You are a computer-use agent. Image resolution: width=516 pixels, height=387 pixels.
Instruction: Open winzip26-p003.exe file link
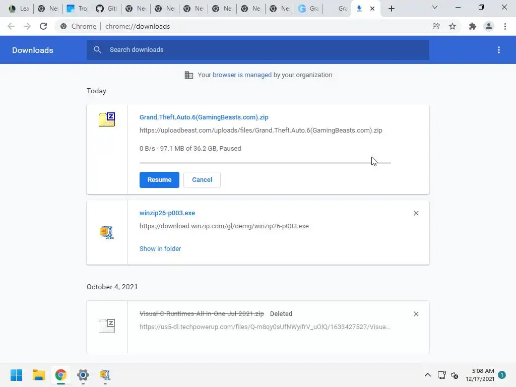click(x=167, y=213)
